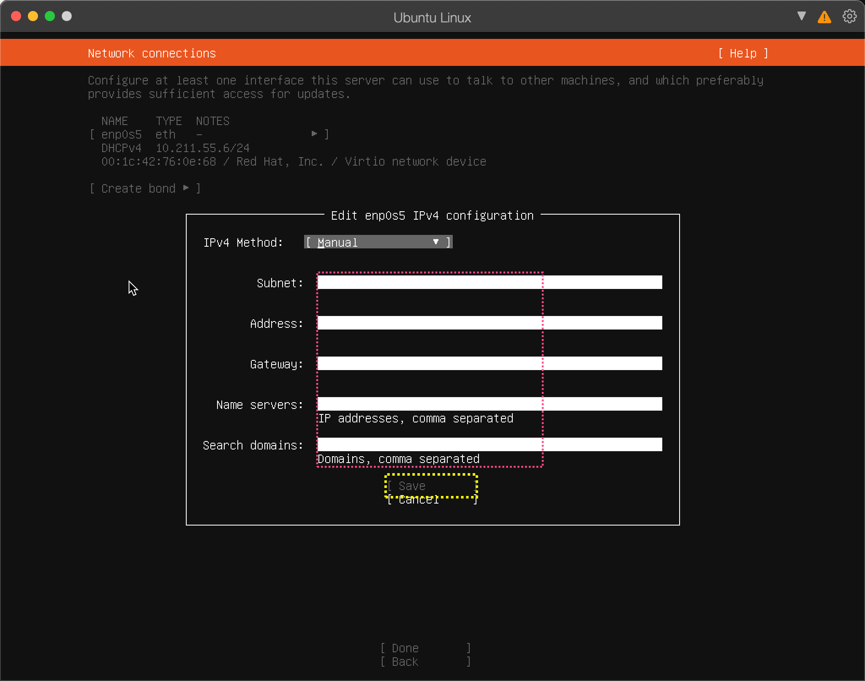Focus the Subnet input field
The width and height of the screenshot is (865, 681).
coord(490,282)
